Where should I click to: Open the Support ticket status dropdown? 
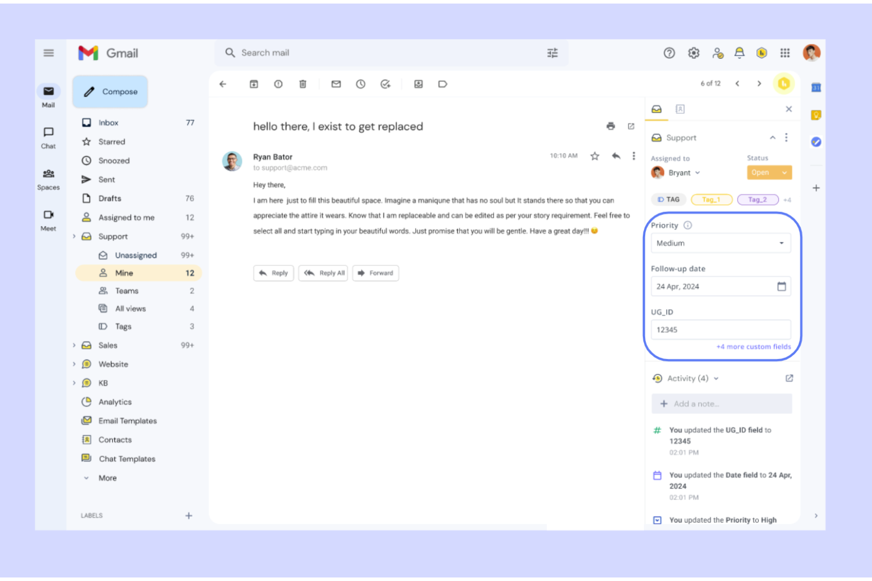click(769, 172)
